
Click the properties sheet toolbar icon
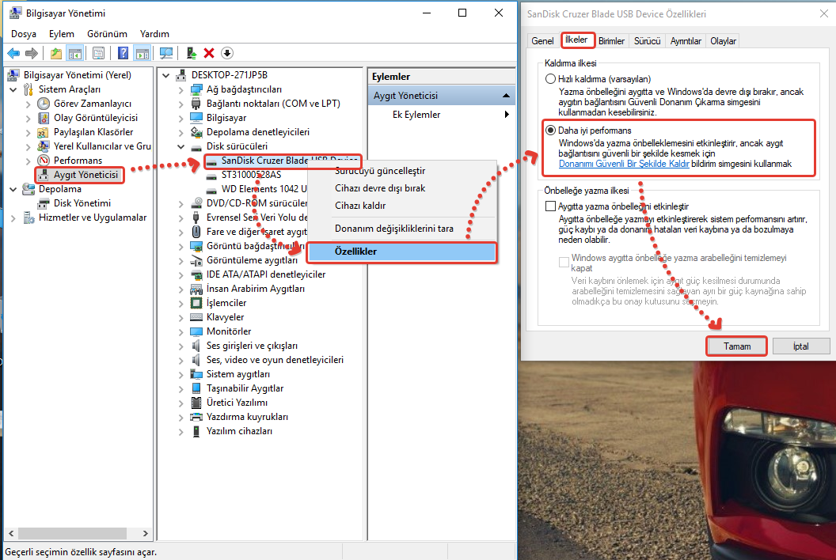[98, 53]
